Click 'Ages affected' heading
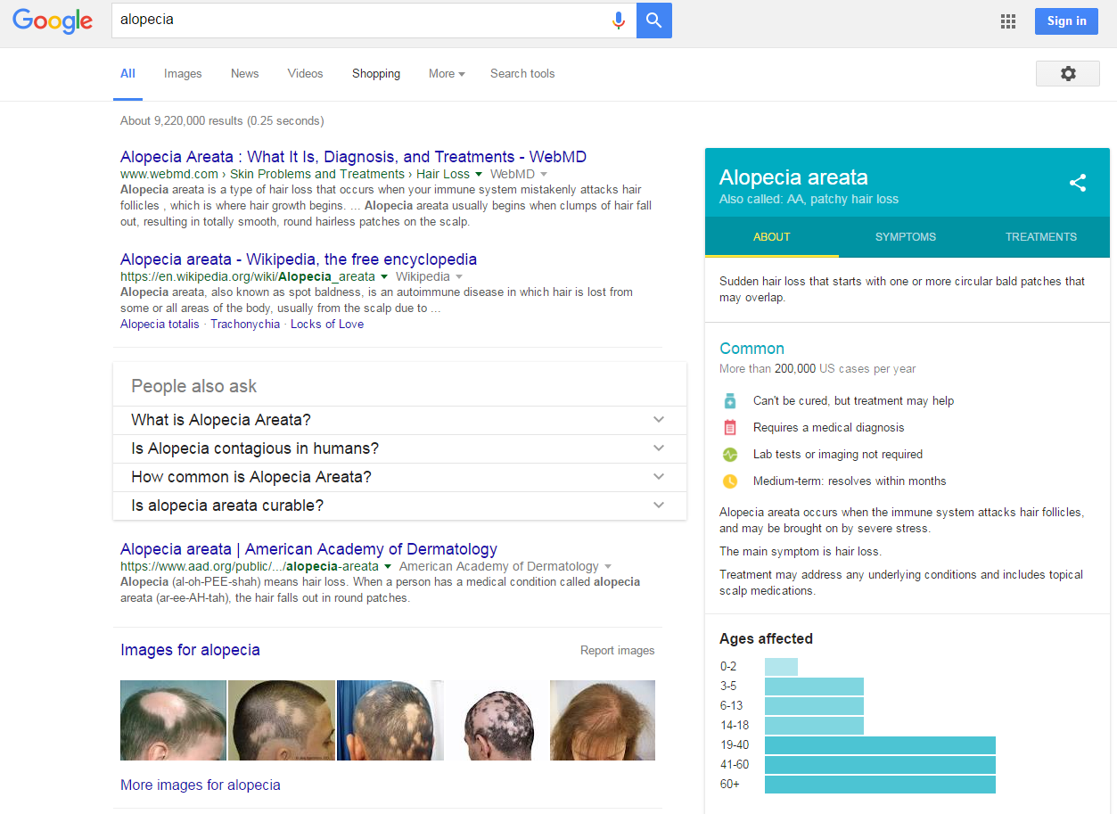This screenshot has width=1117, height=814. [x=766, y=638]
